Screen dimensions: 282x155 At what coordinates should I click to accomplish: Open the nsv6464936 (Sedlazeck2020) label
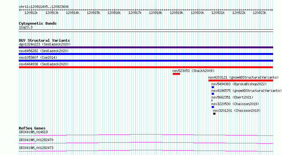tap(44, 64)
